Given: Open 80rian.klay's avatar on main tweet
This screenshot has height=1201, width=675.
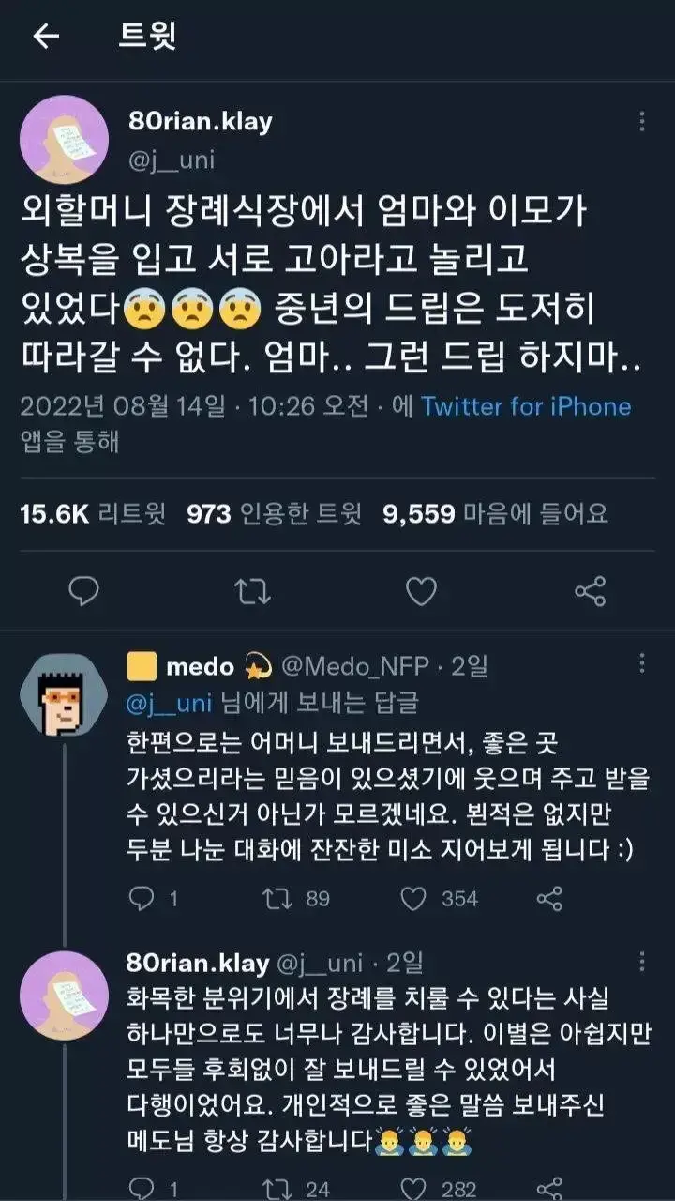Looking at the screenshot, I should pyautogui.click(x=64, y=139).
